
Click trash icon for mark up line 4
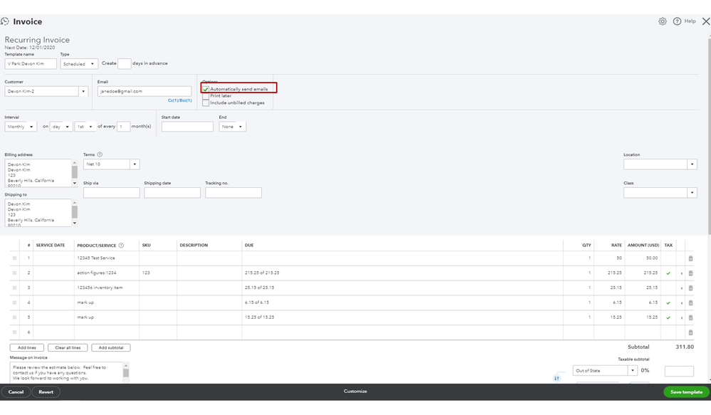coord(690,303)
